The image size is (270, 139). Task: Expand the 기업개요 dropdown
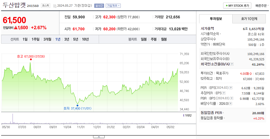113,6
